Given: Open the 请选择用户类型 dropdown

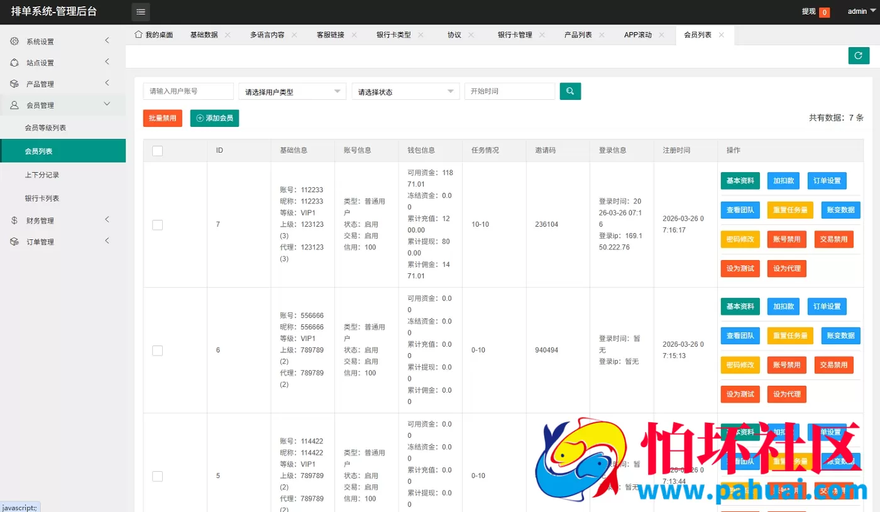Looking at the screenshot, I should [x=292, y=92].
